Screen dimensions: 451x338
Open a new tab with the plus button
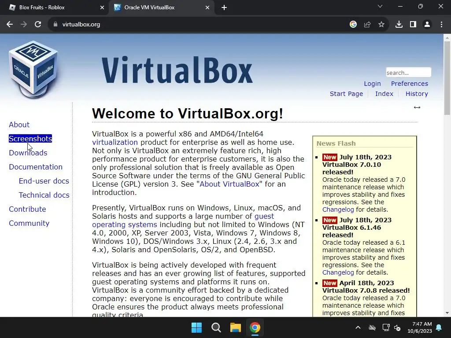(x=224, y=8)
